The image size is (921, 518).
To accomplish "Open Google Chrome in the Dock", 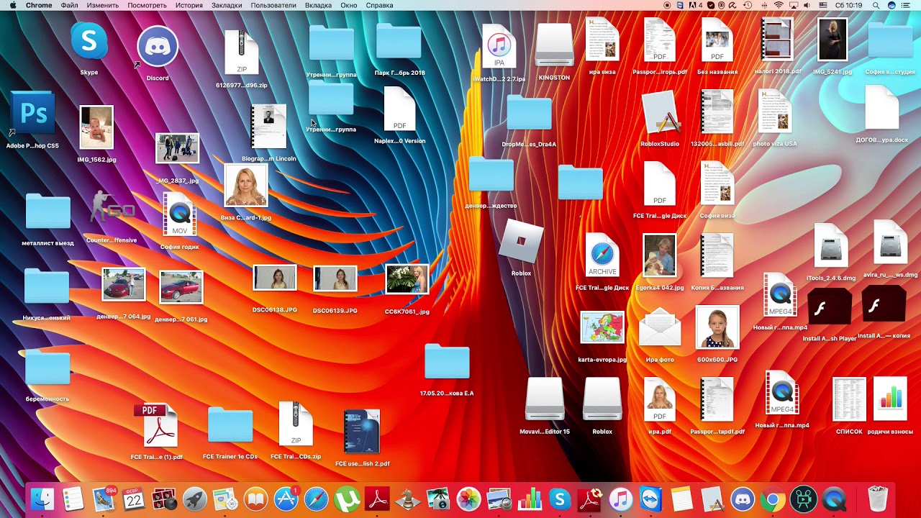I will pos(773,499).
